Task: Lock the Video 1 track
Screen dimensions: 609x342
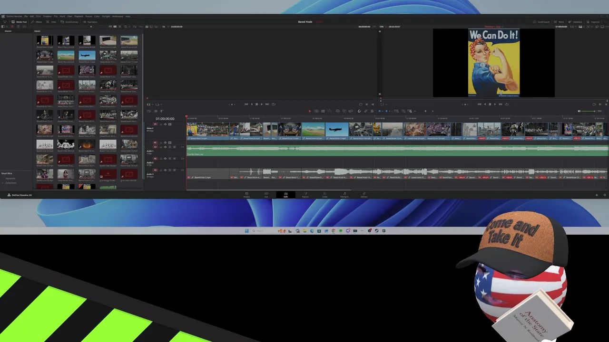Action: [x=161, y=124]
